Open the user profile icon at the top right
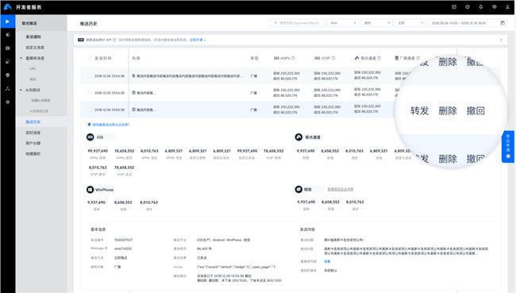516x293 pixels. tap(507, 7)
